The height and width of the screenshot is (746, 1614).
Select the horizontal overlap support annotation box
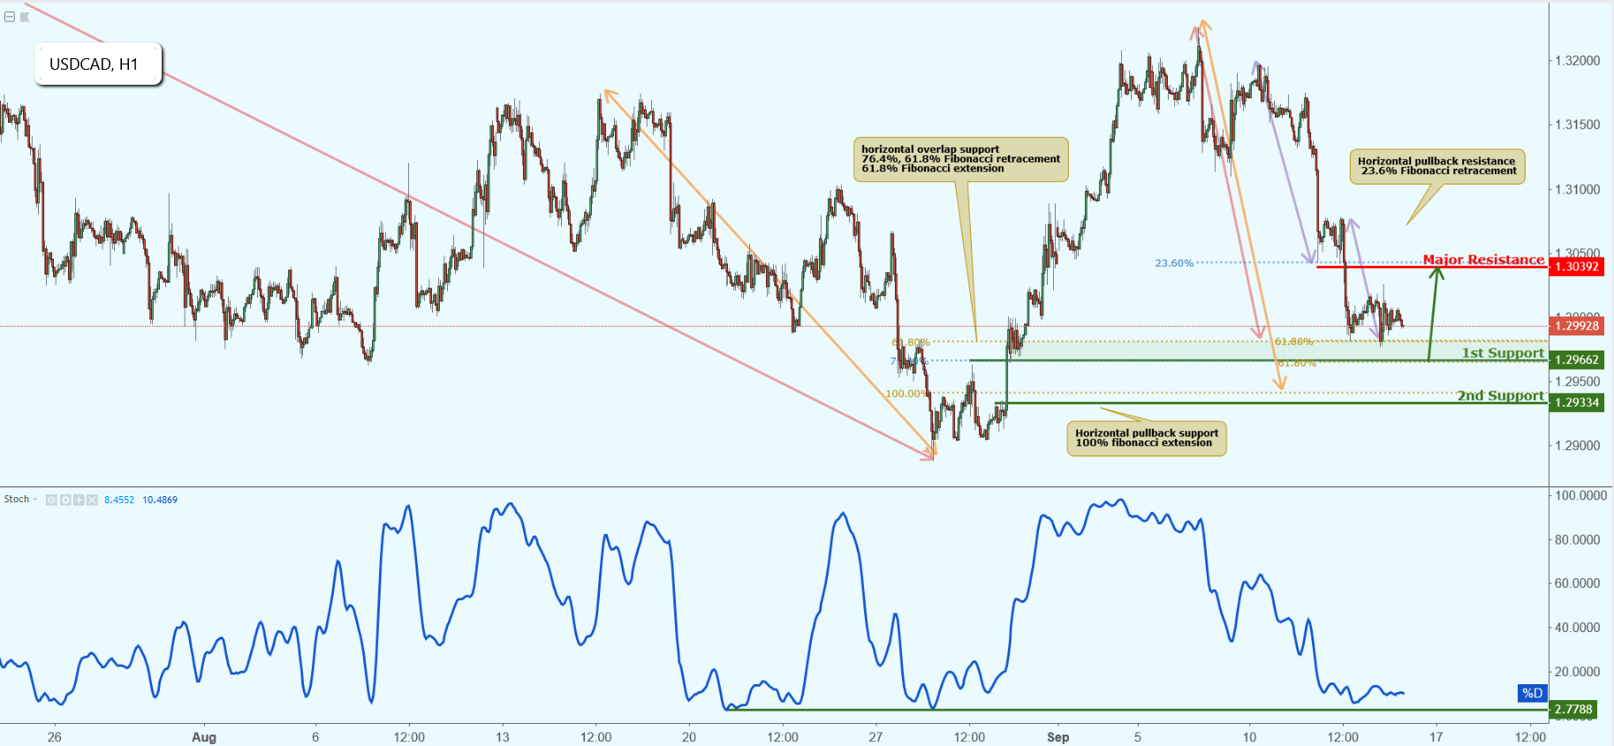coord(961,160)
